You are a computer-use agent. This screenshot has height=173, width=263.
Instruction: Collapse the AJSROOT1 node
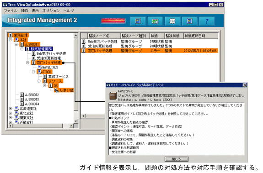click(16, 44)
